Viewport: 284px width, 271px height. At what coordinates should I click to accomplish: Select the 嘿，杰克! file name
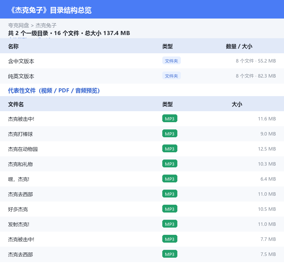tap(19, 179)
